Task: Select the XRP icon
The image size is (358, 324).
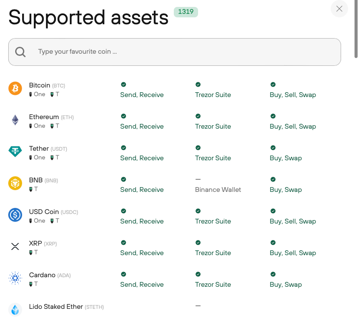Action: coord(15,246)
